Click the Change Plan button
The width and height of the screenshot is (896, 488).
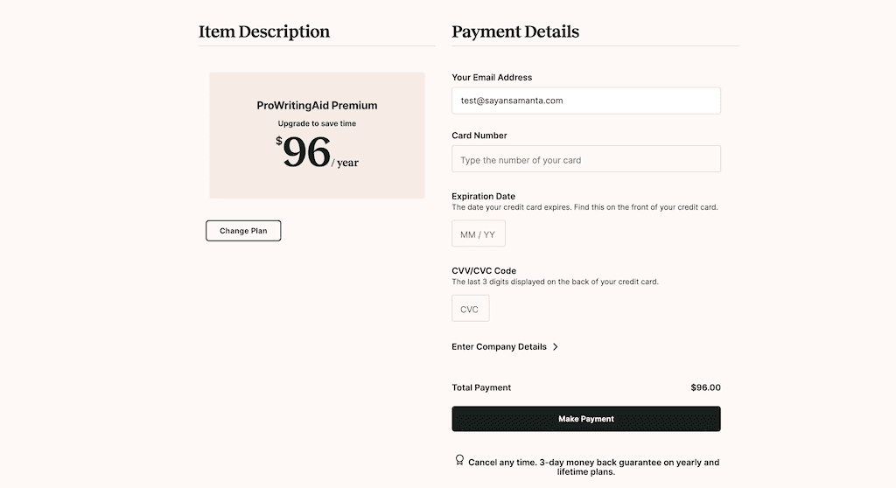243,231
